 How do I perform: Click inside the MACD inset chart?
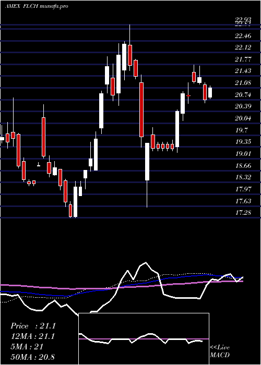click(x=144, y=339)
